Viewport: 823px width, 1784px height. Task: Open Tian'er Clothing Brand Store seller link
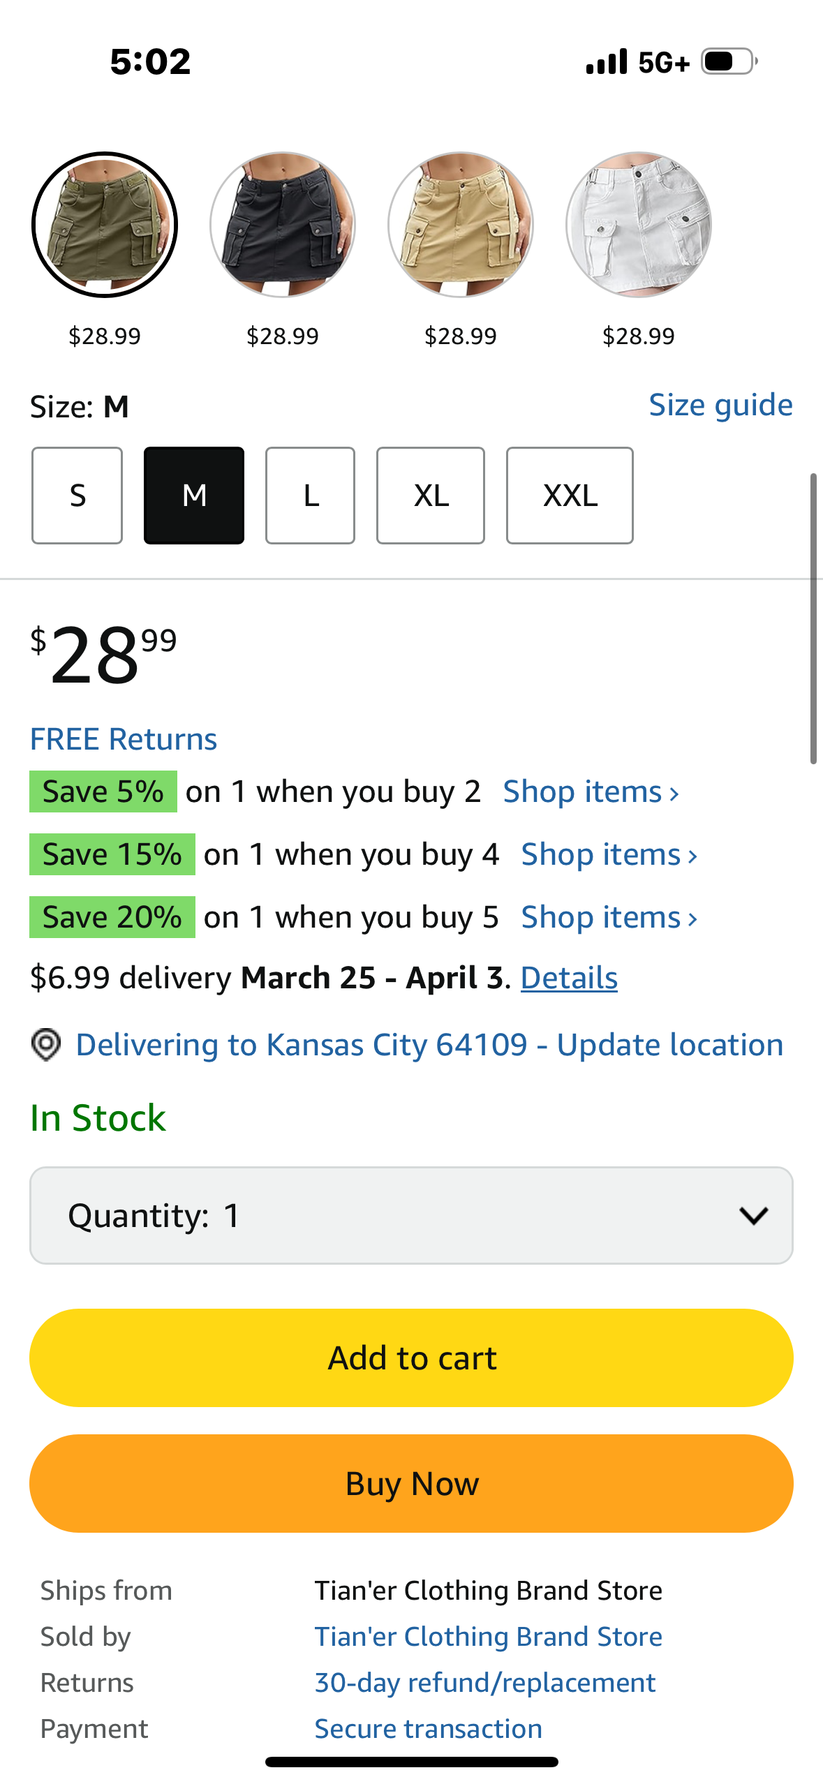[488, 1637]
